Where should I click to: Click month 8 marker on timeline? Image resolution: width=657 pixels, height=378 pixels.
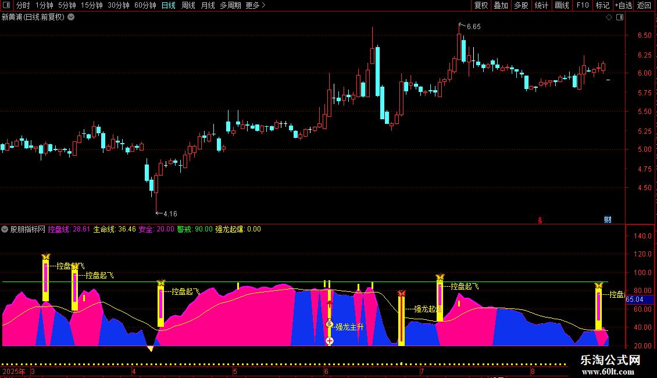533,371
